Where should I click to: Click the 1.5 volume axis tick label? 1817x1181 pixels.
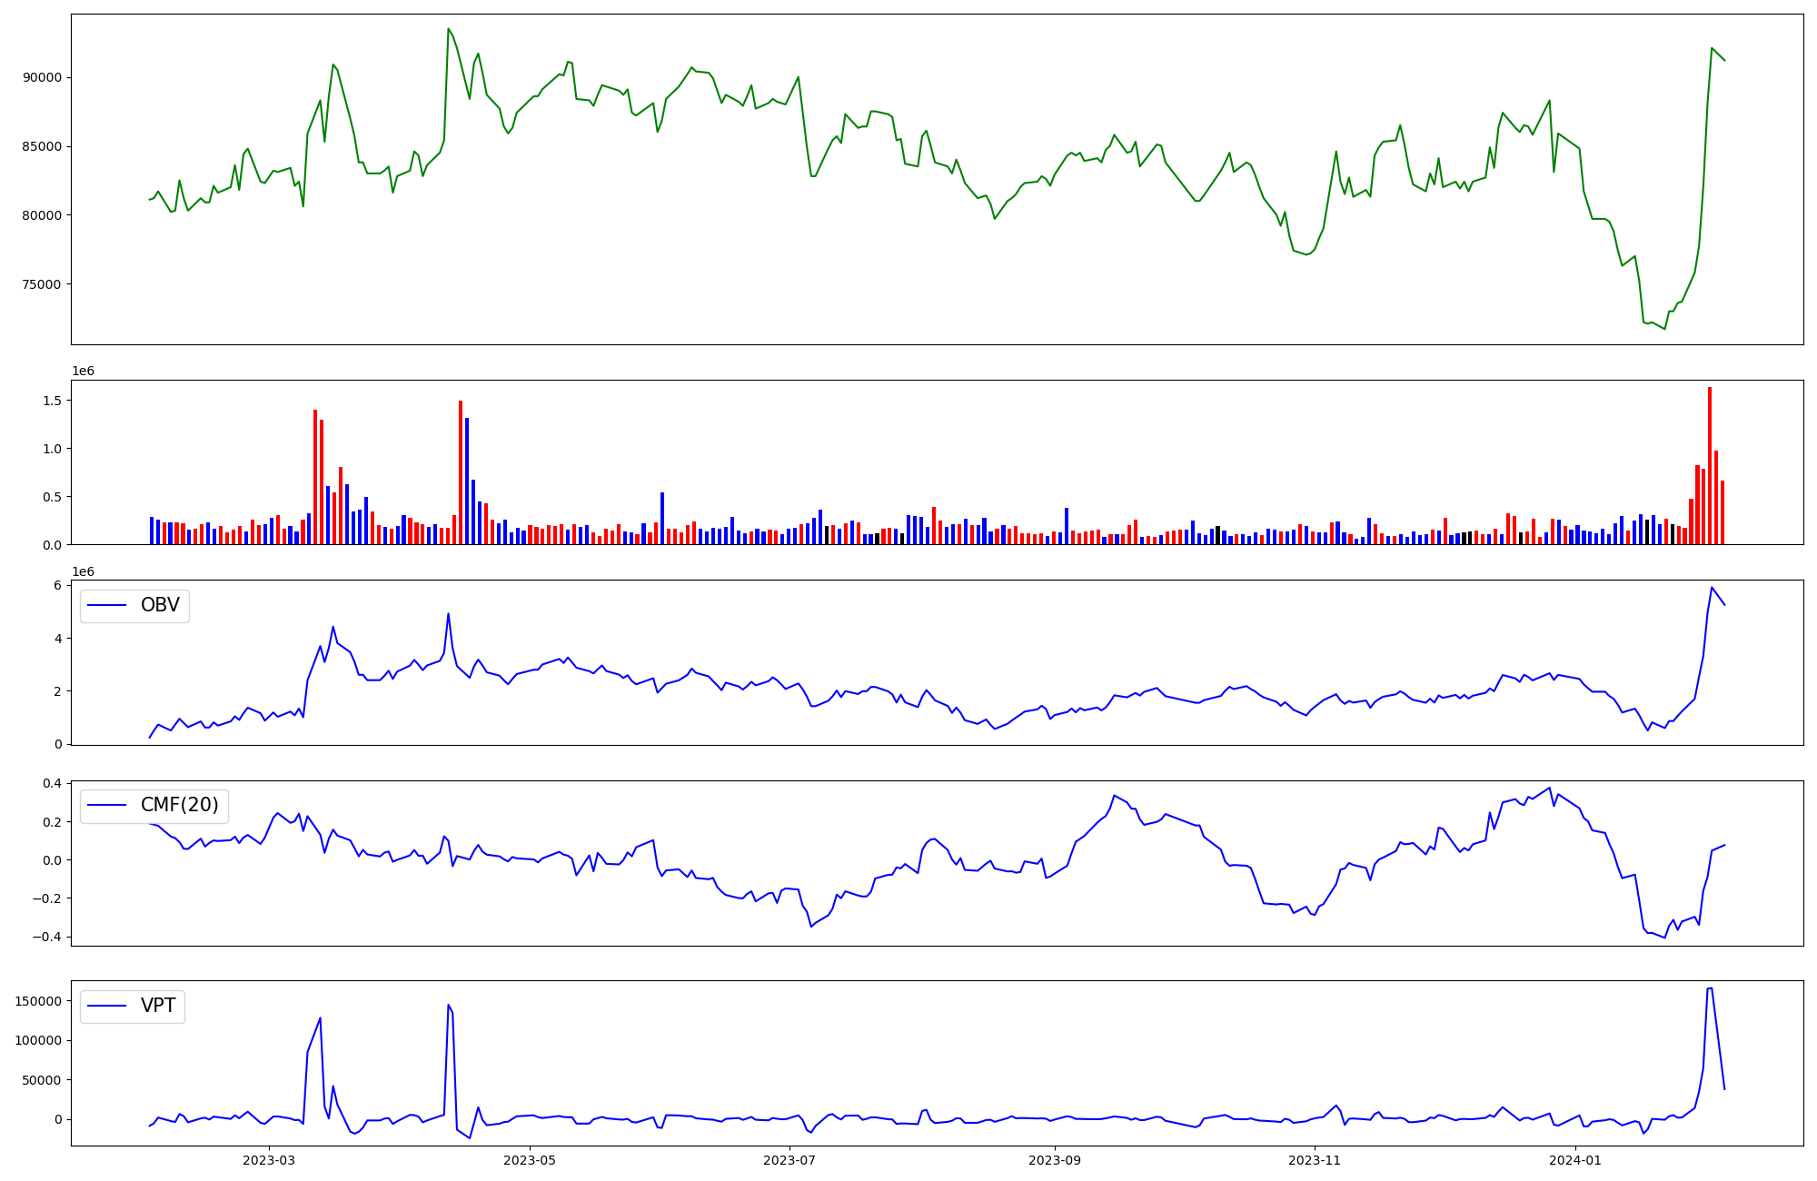click(x=52, y=401)
